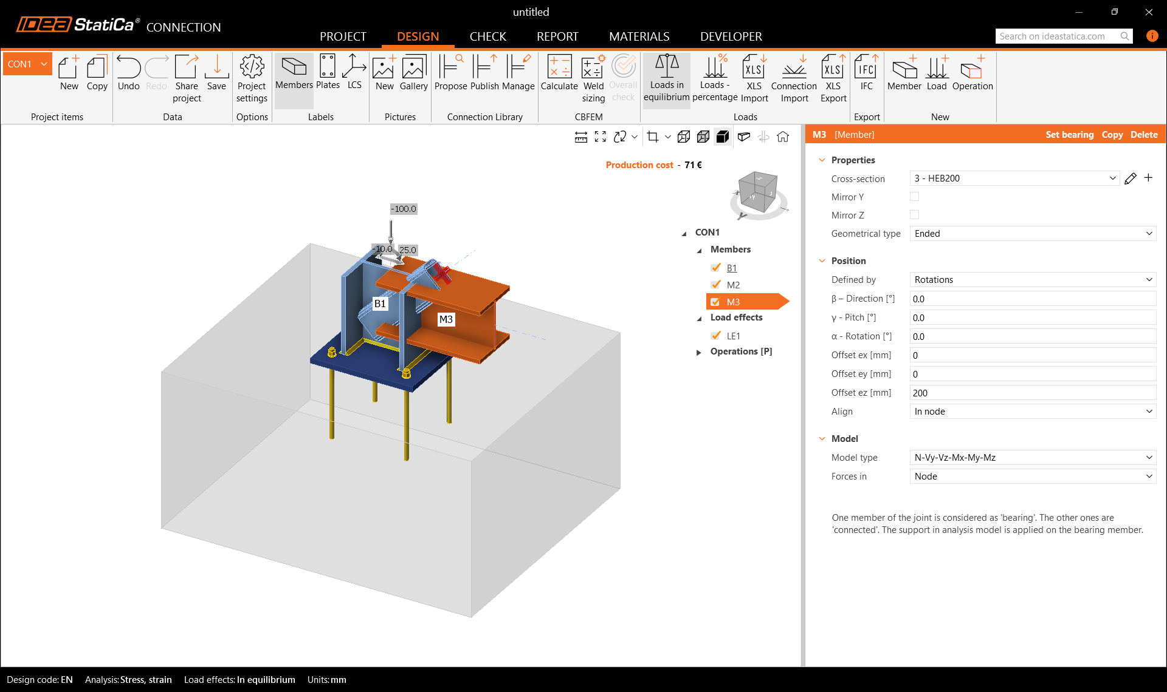The image size is (1167, 692).
Task: Switch to the CHECK tab
Action: 487,36
